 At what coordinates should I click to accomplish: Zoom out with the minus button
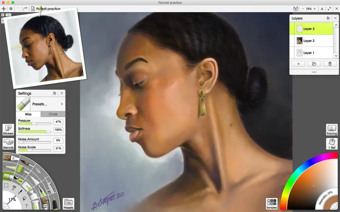point(303,9)
